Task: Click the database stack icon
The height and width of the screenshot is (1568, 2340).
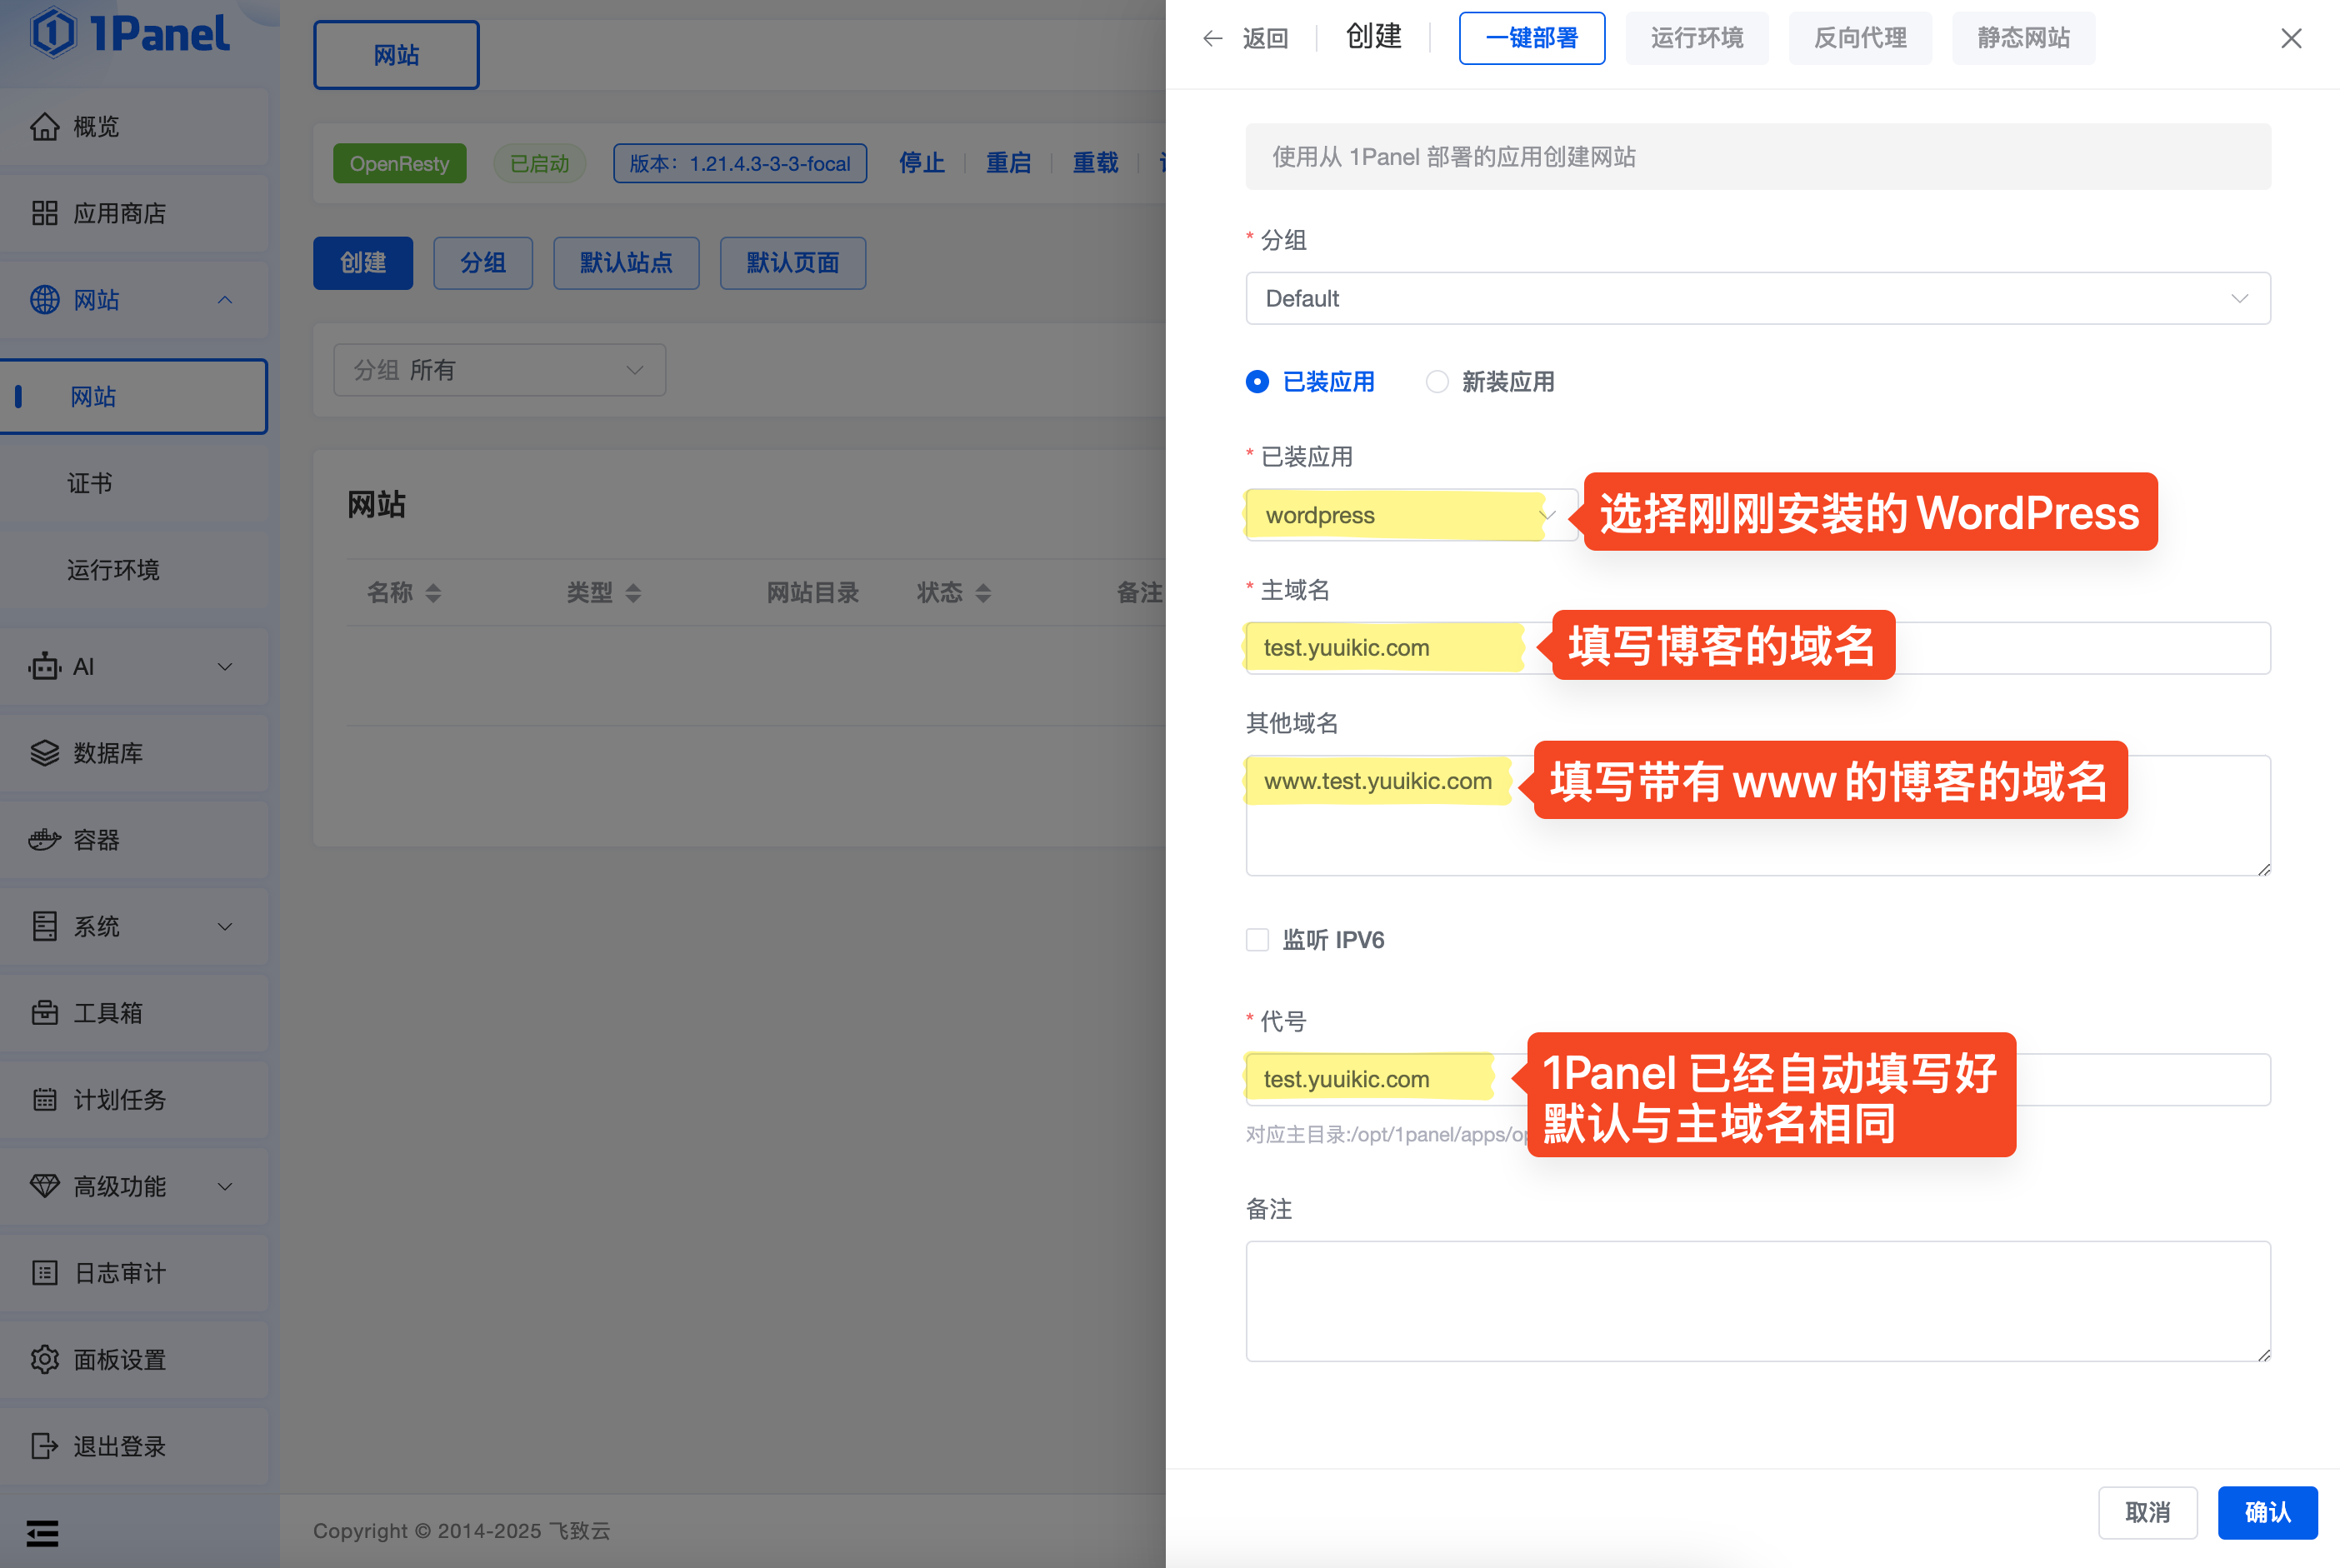Action: (44, 753)
